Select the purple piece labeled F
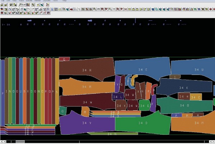Screen dimensions: 215x144 153,104
